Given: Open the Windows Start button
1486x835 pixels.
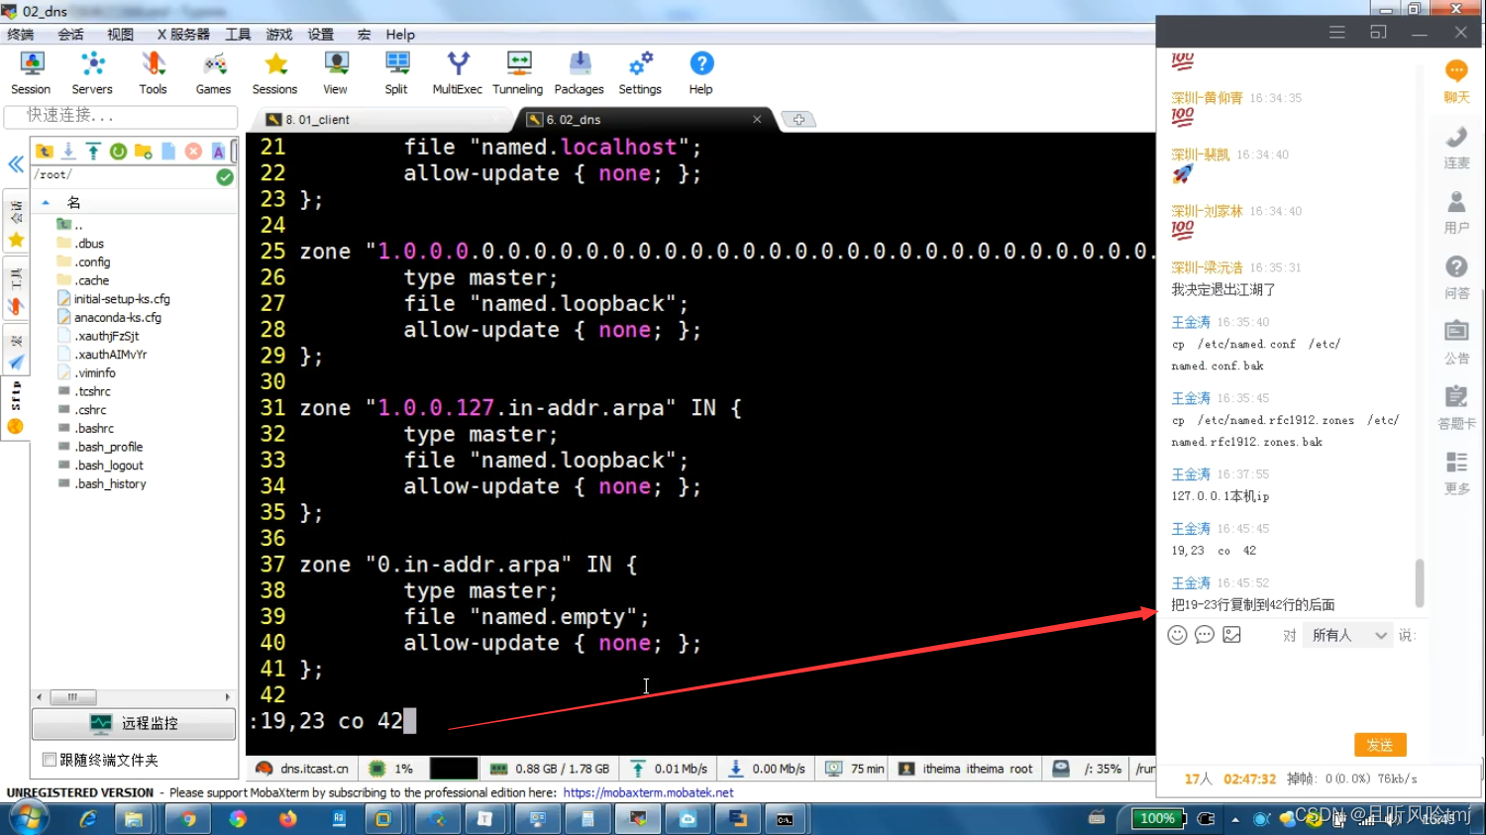Looking at the screenshot, I should tap(27, 818).
